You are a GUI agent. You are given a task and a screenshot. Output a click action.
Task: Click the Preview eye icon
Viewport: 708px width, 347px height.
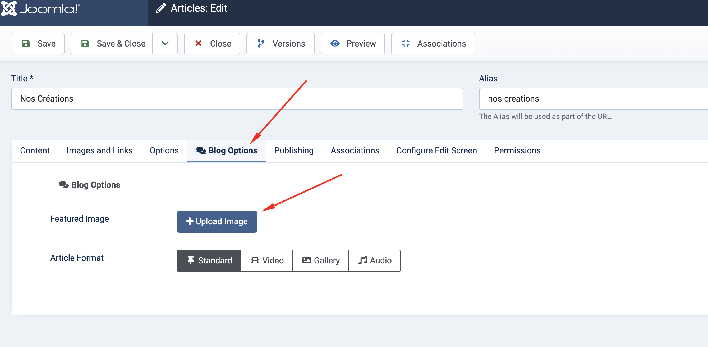click(x=335, y=43)
